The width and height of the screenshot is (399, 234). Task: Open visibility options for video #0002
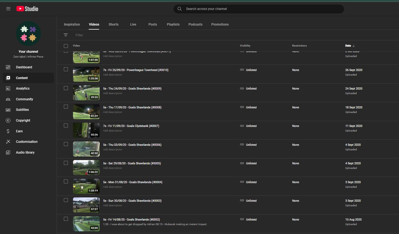click(x=248, y=219)
